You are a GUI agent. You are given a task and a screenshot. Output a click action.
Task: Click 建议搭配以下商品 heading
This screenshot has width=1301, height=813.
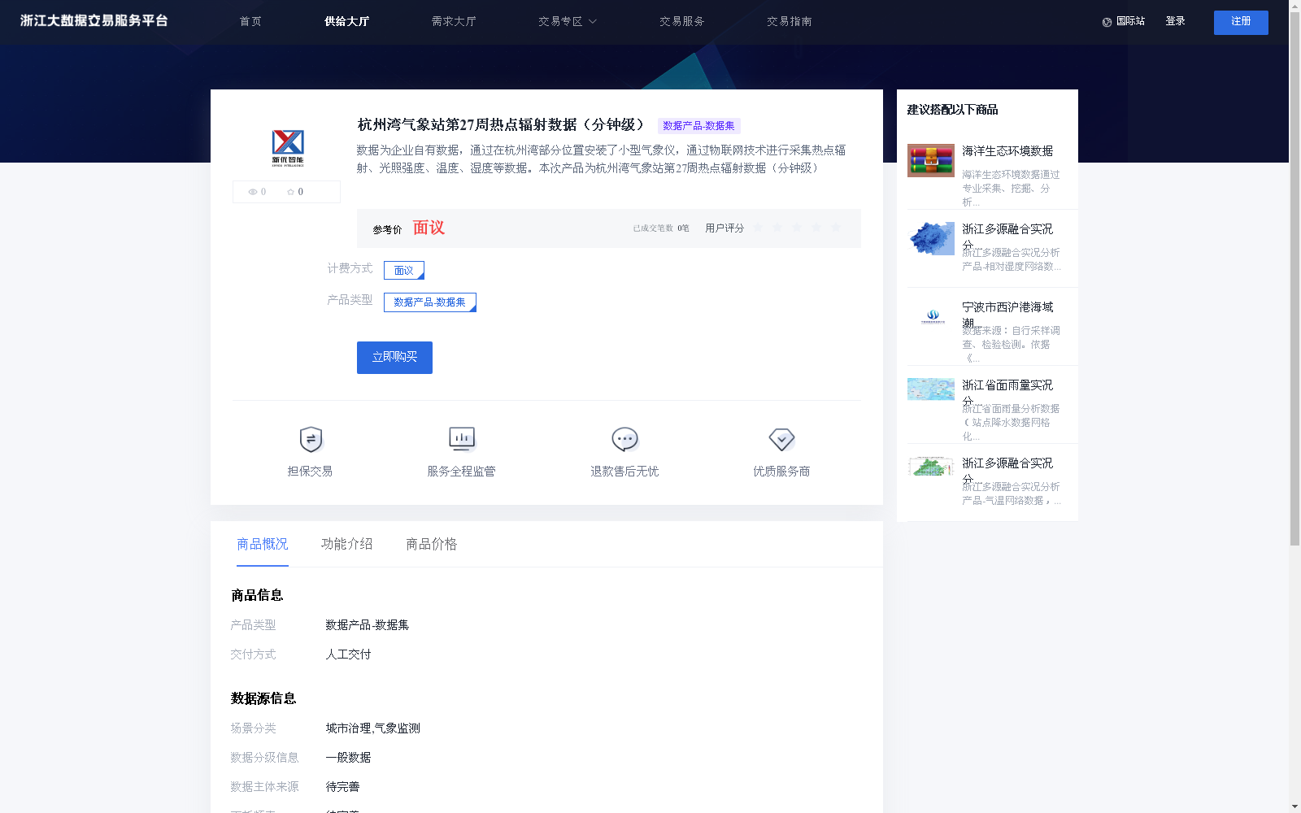[x=952, y=110]
